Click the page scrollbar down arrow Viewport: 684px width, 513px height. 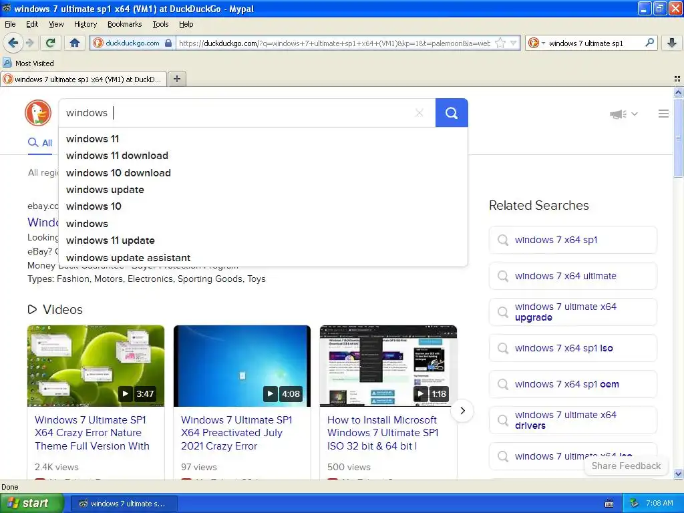(678, 474)
